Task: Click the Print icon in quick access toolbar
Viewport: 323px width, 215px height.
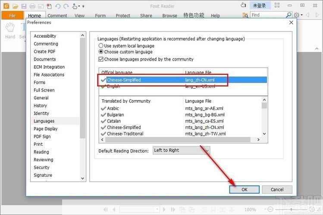Action: 32,6
